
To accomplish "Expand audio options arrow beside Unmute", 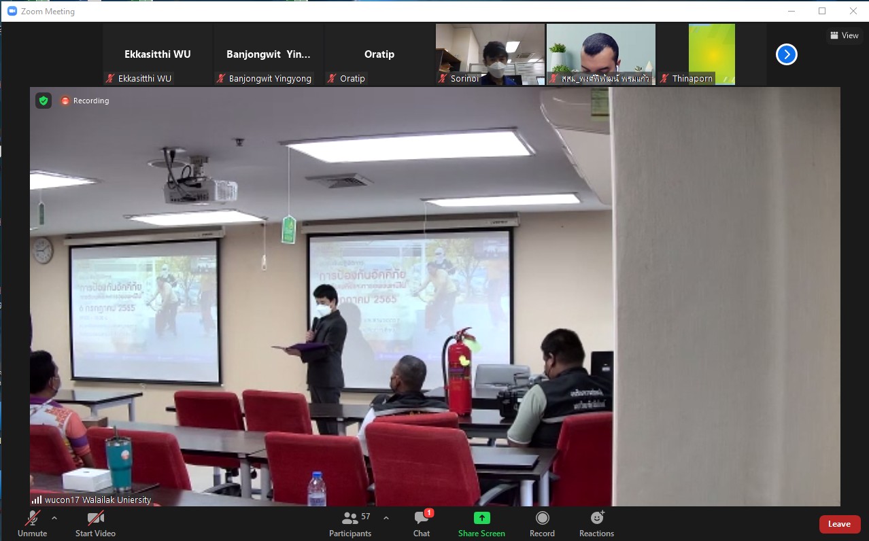I will click(54, 518).
